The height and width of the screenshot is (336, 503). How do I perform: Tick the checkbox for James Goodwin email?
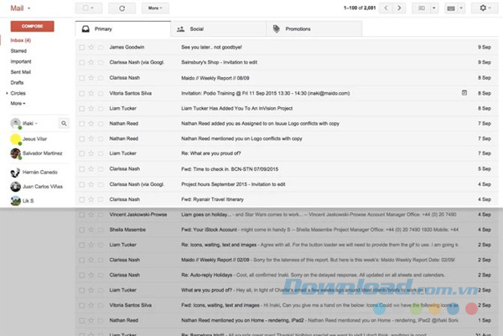81,47
